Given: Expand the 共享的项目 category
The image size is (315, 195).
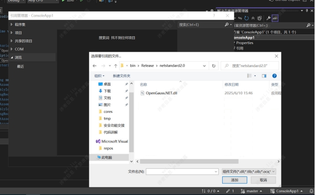Looking at the screenshot, I should (x=11, y=41).
